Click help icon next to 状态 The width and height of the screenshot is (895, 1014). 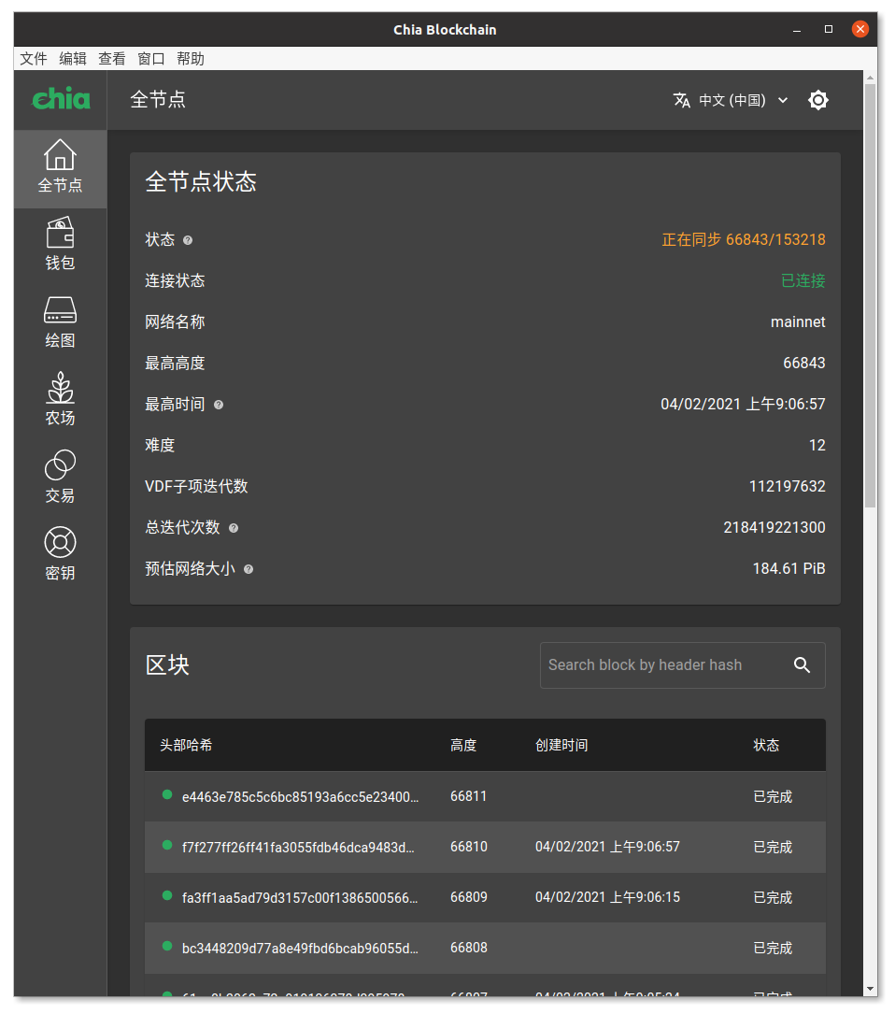(x=188, y=240)
